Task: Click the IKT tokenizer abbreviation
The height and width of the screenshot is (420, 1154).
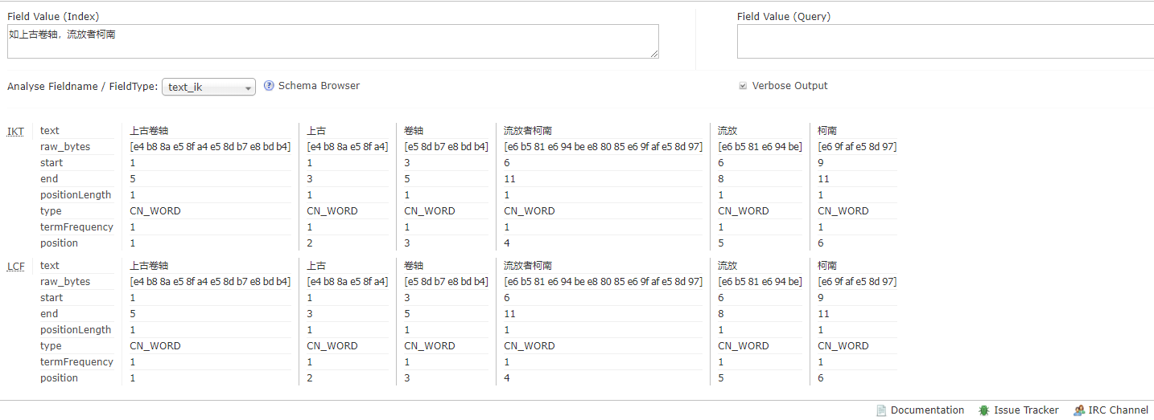Action: pyautogui.click(x=15, y=131)
